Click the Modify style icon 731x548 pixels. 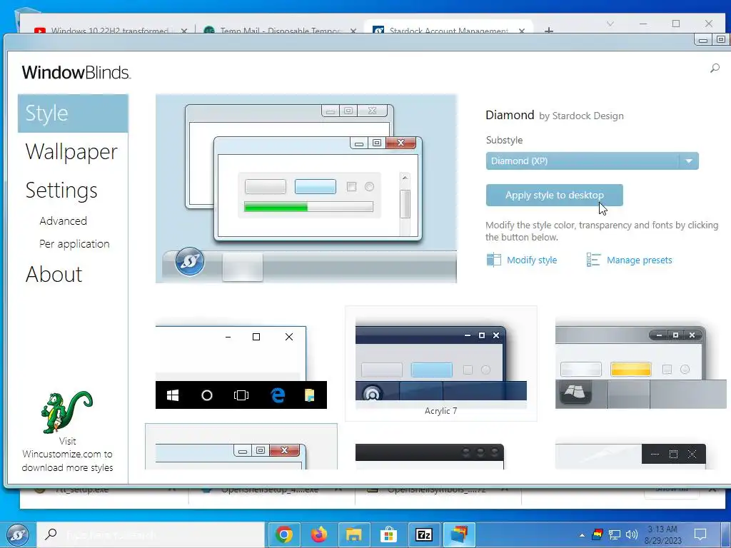pyautogui.click(x=493, y=260)
